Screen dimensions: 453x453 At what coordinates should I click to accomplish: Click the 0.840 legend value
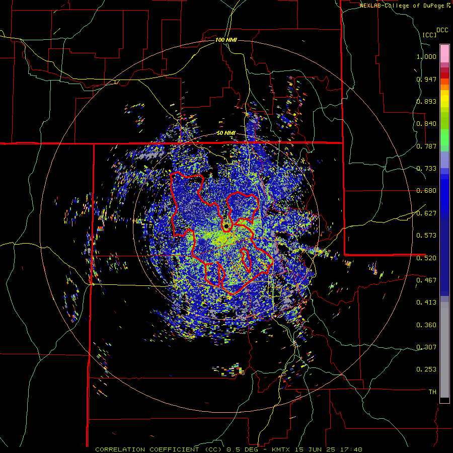click(426, 124)
